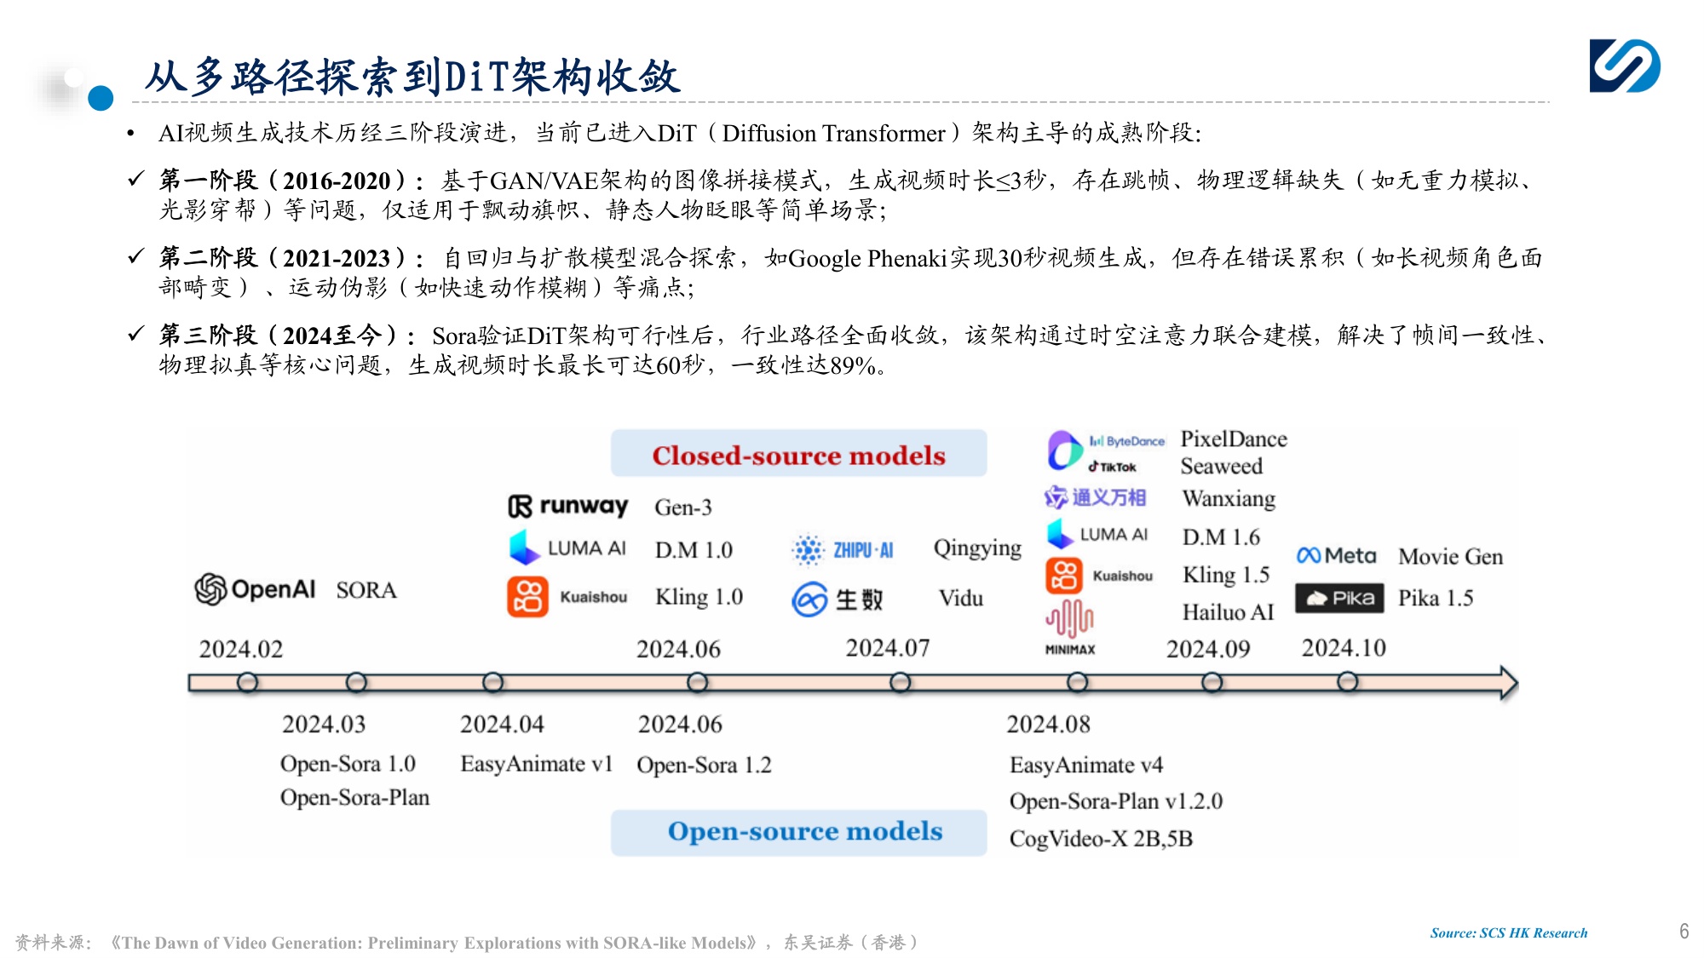Click the 生数 logo beside Vidu
1704x958 pixels.
(x=838, y=599)
